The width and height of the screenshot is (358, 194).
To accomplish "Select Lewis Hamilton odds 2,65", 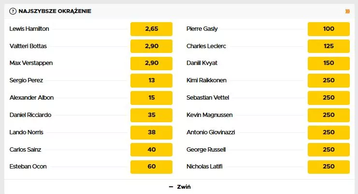I will (x=152, y=29).
